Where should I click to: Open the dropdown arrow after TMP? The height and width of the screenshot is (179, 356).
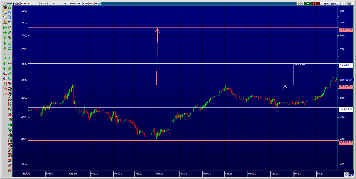click(96, 4)
